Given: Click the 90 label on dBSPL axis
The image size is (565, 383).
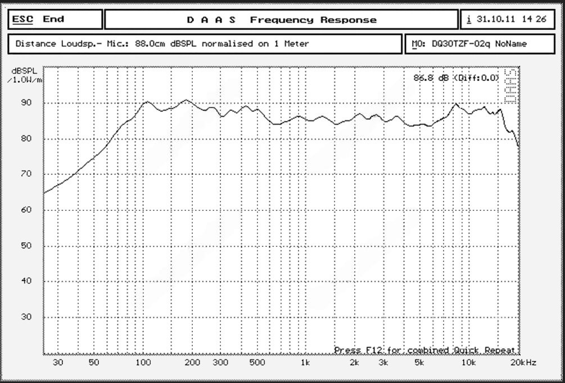Looking at the screenshot, I should (26, 103).
